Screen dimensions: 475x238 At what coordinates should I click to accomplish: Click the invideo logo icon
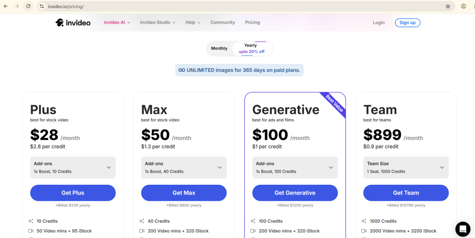(x=60, y=23)
